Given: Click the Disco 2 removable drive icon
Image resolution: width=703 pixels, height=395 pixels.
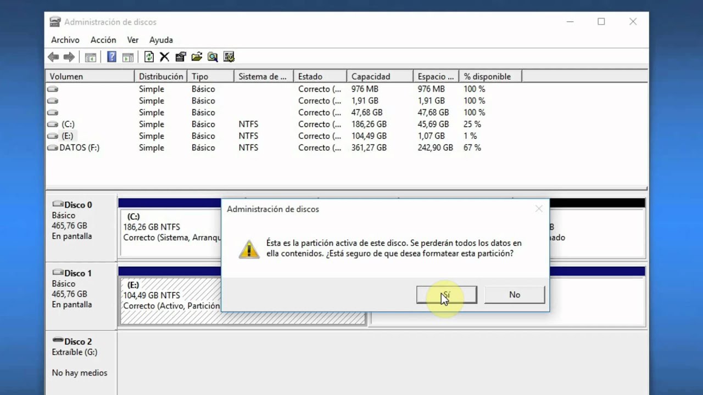Looking at the screenshot, I should [x=58, y=341].
